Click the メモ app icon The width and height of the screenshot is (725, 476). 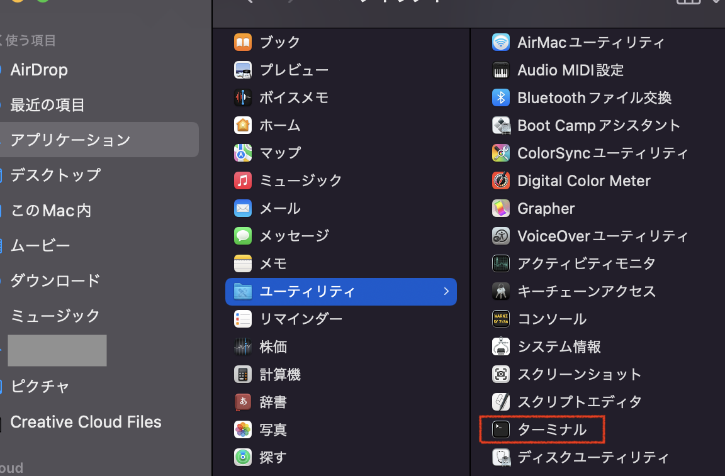(243, 264)
